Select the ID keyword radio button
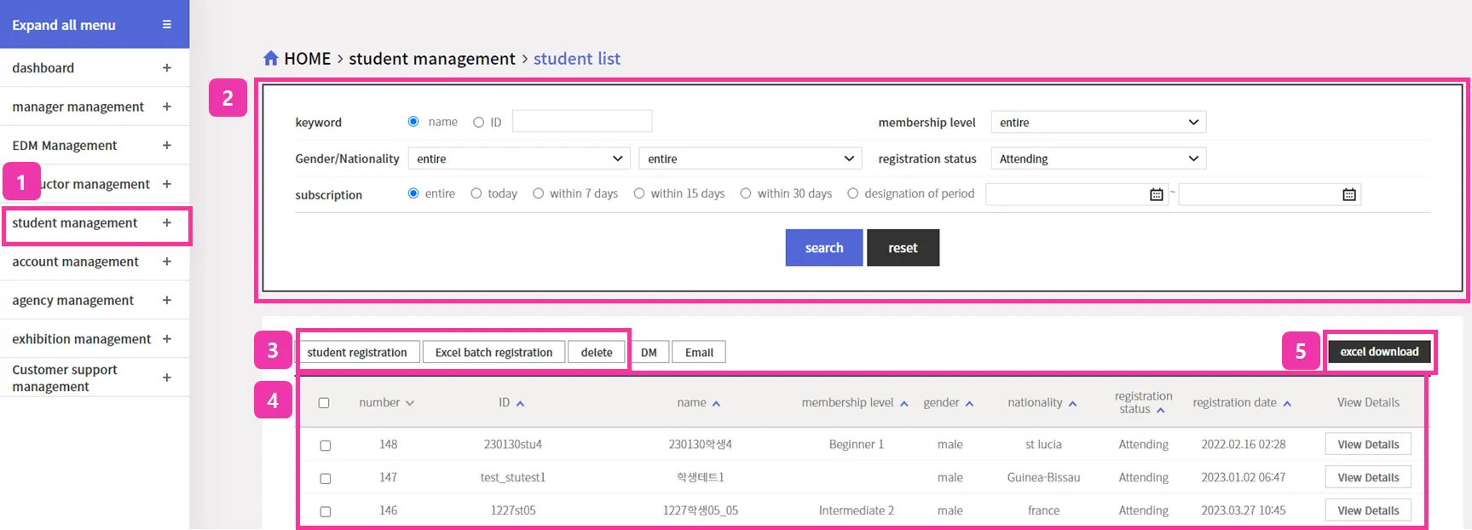 tap(478, 122)
